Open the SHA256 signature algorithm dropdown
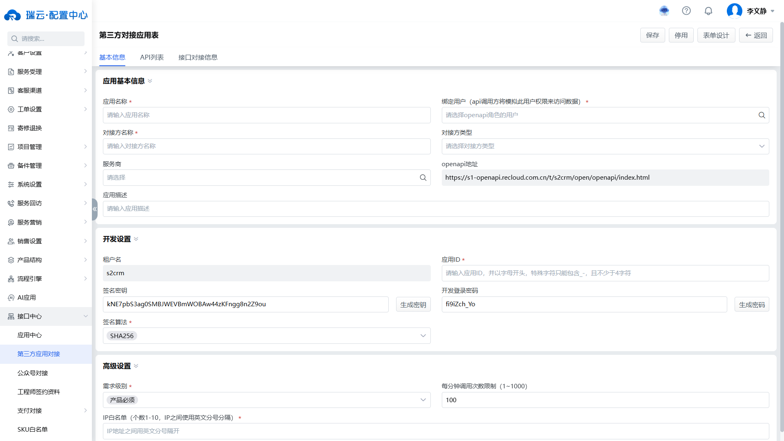Image resolution: width=784 pixels, height=441 pixels. tap(266, 336)
